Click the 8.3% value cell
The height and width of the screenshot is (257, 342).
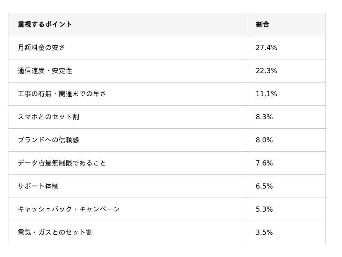pos(286,117)
